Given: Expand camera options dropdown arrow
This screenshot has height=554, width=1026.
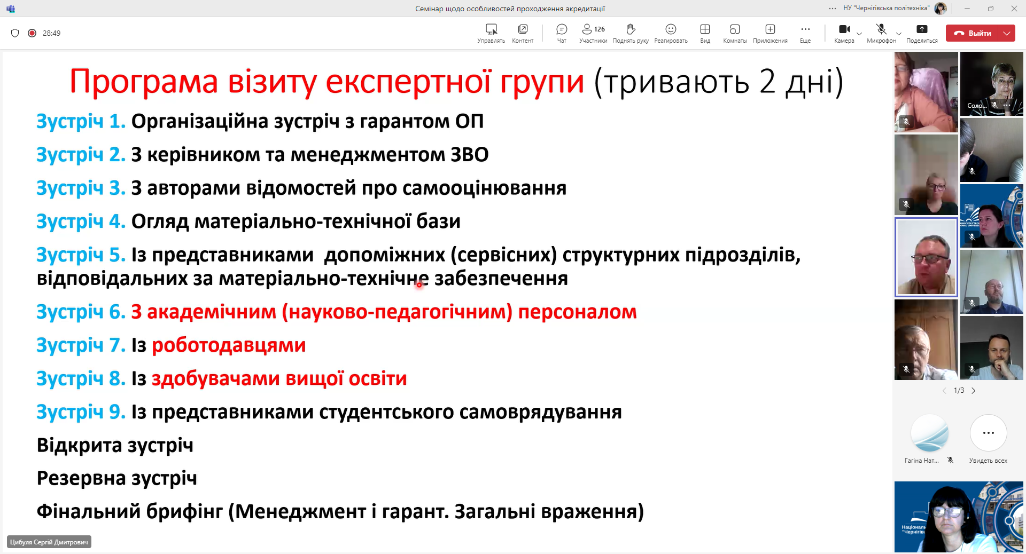Looking at the screenshot, I should 859,34.
